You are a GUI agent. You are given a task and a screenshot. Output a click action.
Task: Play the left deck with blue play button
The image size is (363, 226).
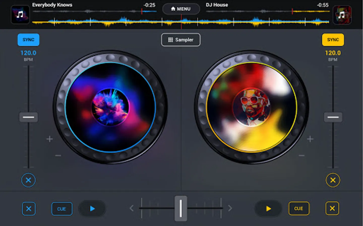coord(92,208)
